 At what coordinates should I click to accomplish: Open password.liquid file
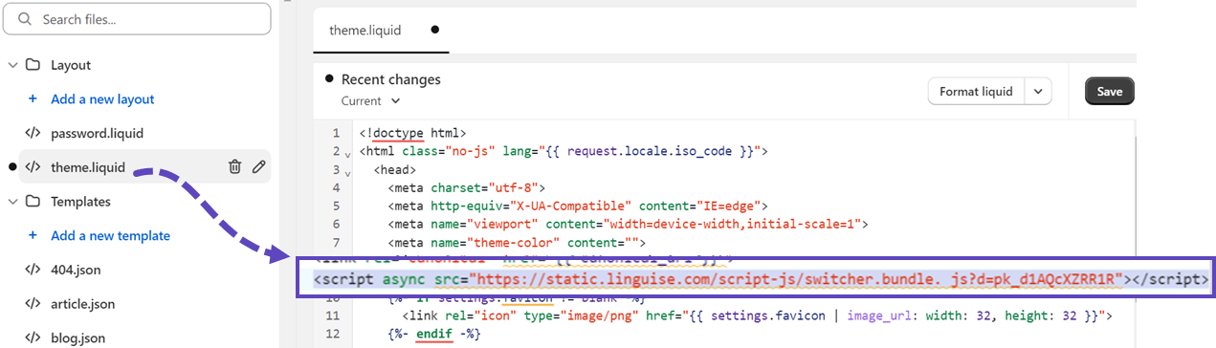(x=97, y=133)
